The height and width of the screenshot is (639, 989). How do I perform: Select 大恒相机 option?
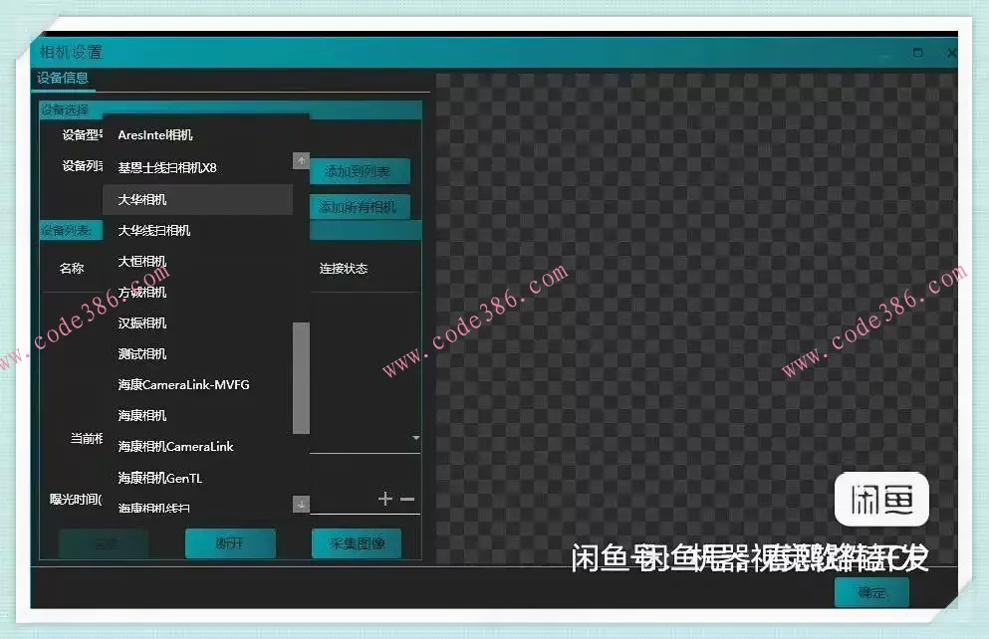coord(197,262)
